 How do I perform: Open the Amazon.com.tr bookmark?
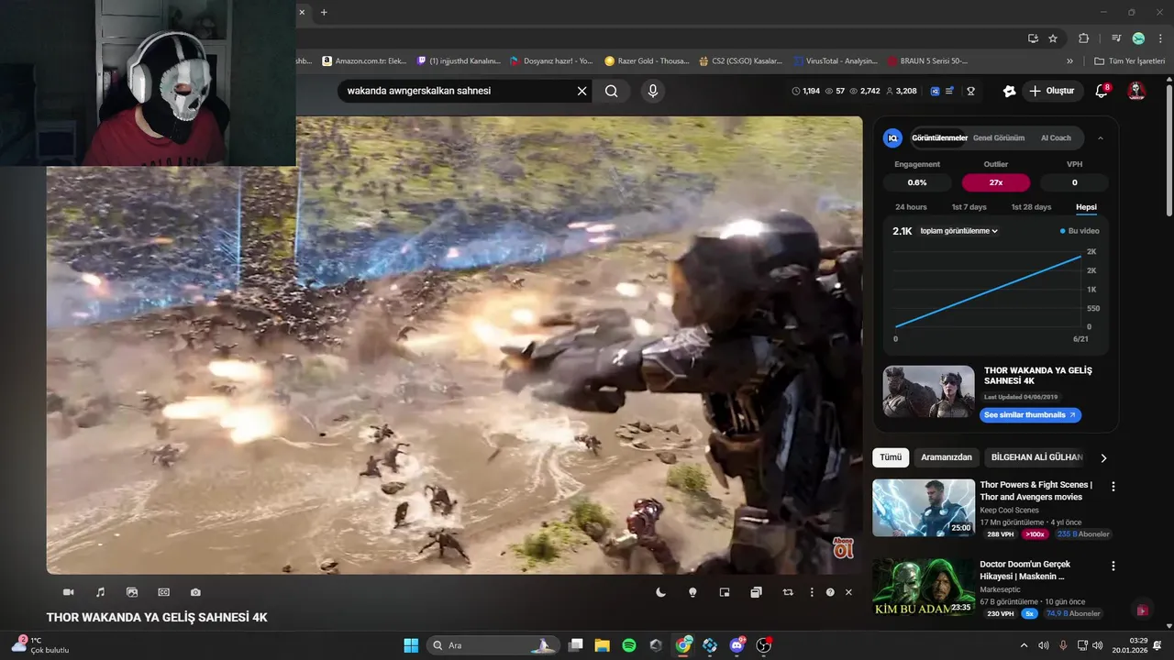tap(364, 61)
